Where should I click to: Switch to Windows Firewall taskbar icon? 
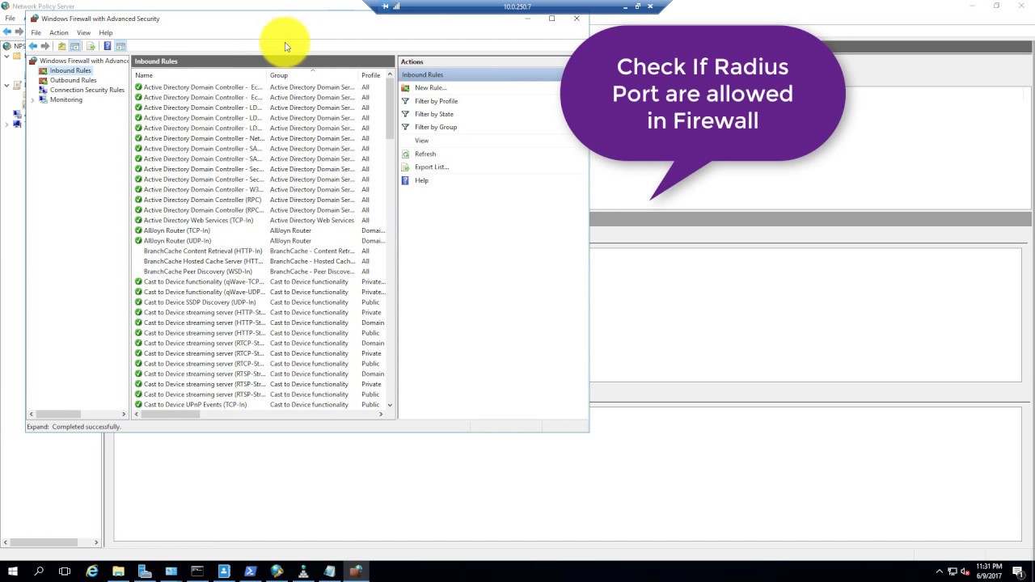[x=356, y=571]
